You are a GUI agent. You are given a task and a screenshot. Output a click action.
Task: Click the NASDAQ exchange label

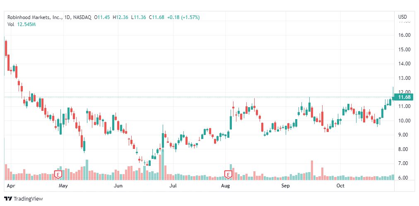82,17
